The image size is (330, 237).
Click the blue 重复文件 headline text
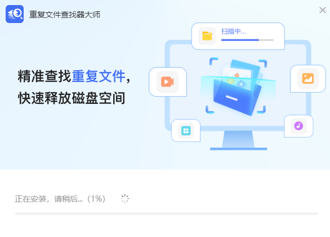[99, 76]
